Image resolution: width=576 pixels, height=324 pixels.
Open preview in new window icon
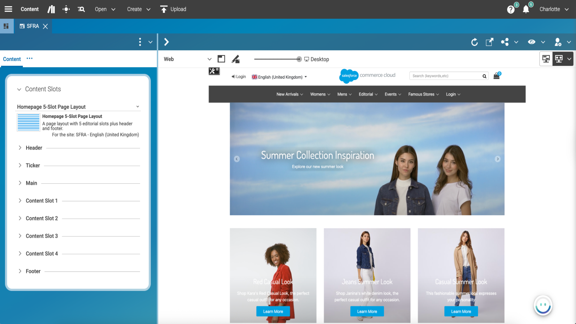click(x=489, y=42)
